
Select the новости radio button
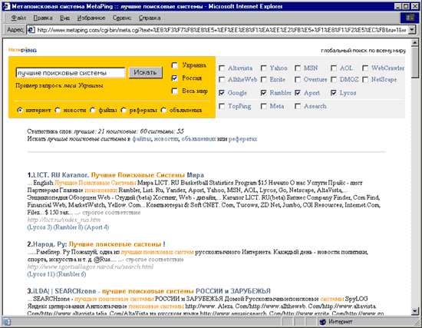click(x=58, y=111)
